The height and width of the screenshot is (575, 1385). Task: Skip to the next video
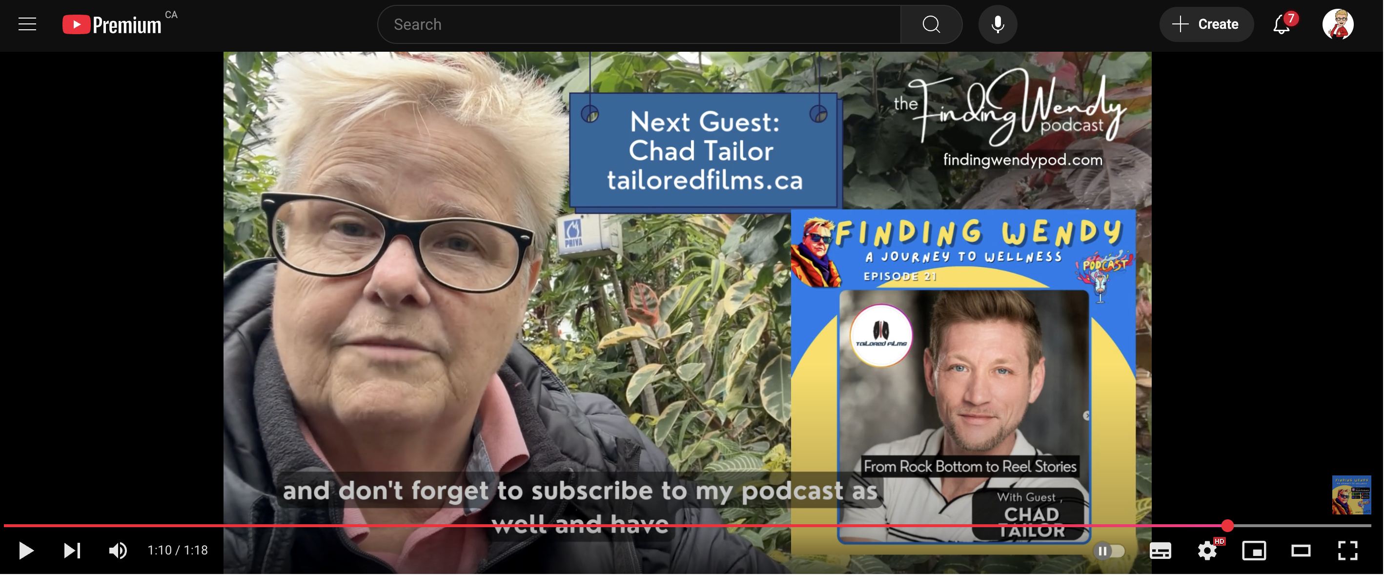72,550
